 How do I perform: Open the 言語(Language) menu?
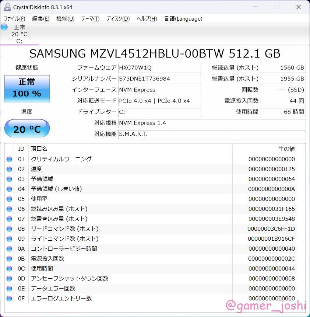click(x=183, y=19)
